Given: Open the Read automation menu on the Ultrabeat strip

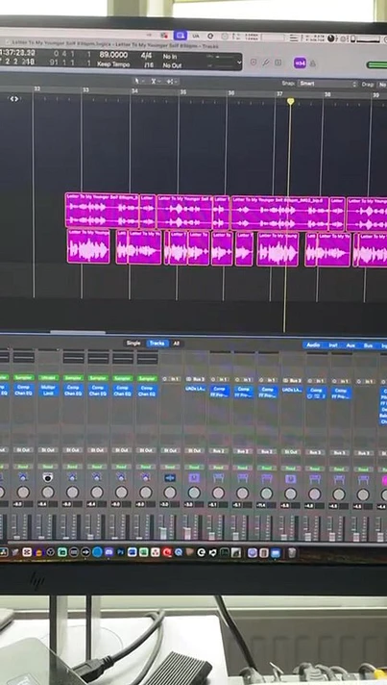Looking at the screenshot, I should [48, 467].
